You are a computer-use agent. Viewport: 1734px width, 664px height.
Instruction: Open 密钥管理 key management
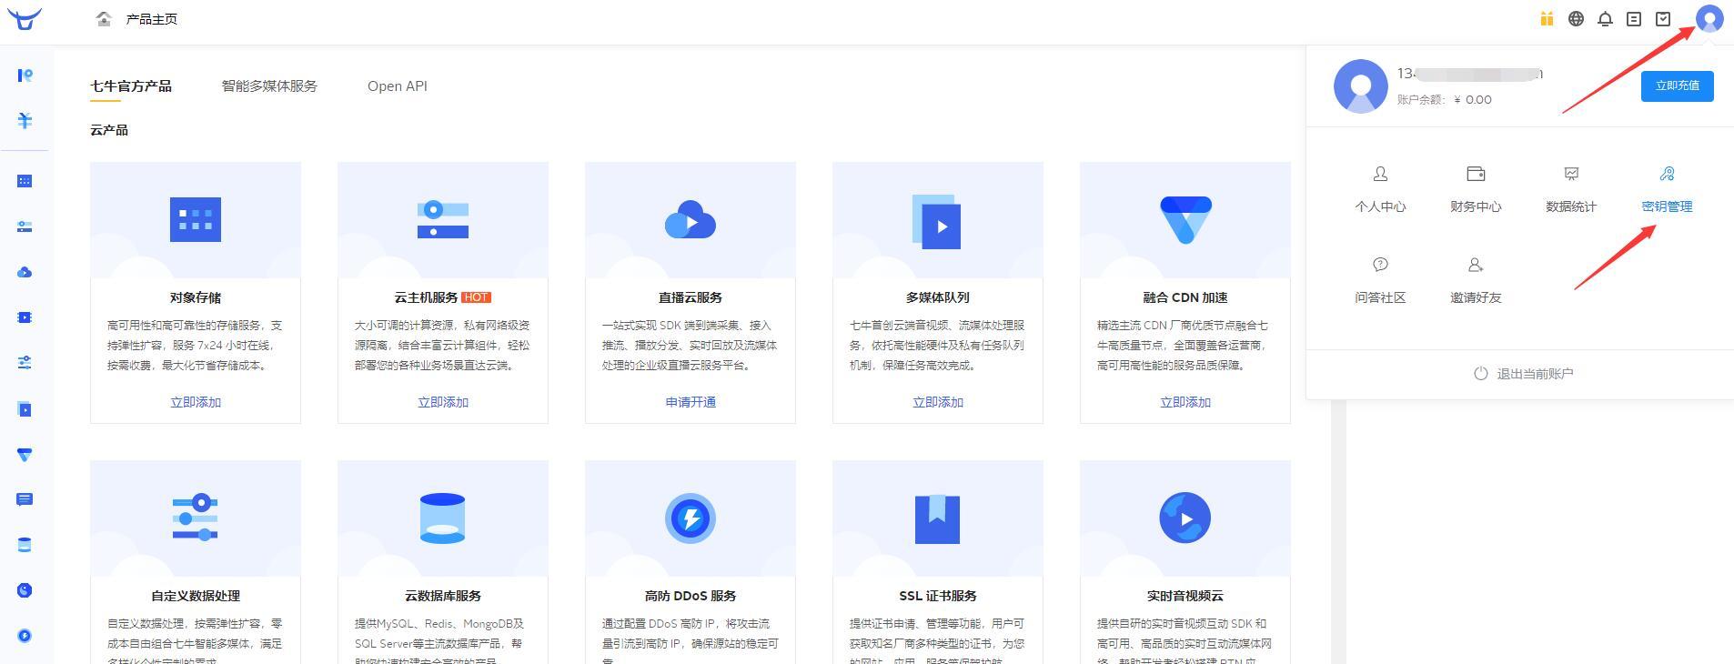point(1667,189)
